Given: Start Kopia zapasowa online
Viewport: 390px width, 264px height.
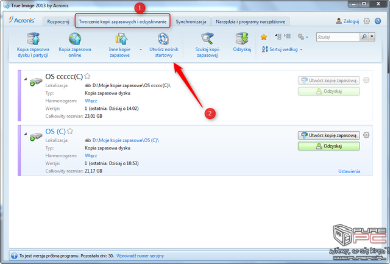Looking at the screenshot, I should pos(75,45).
